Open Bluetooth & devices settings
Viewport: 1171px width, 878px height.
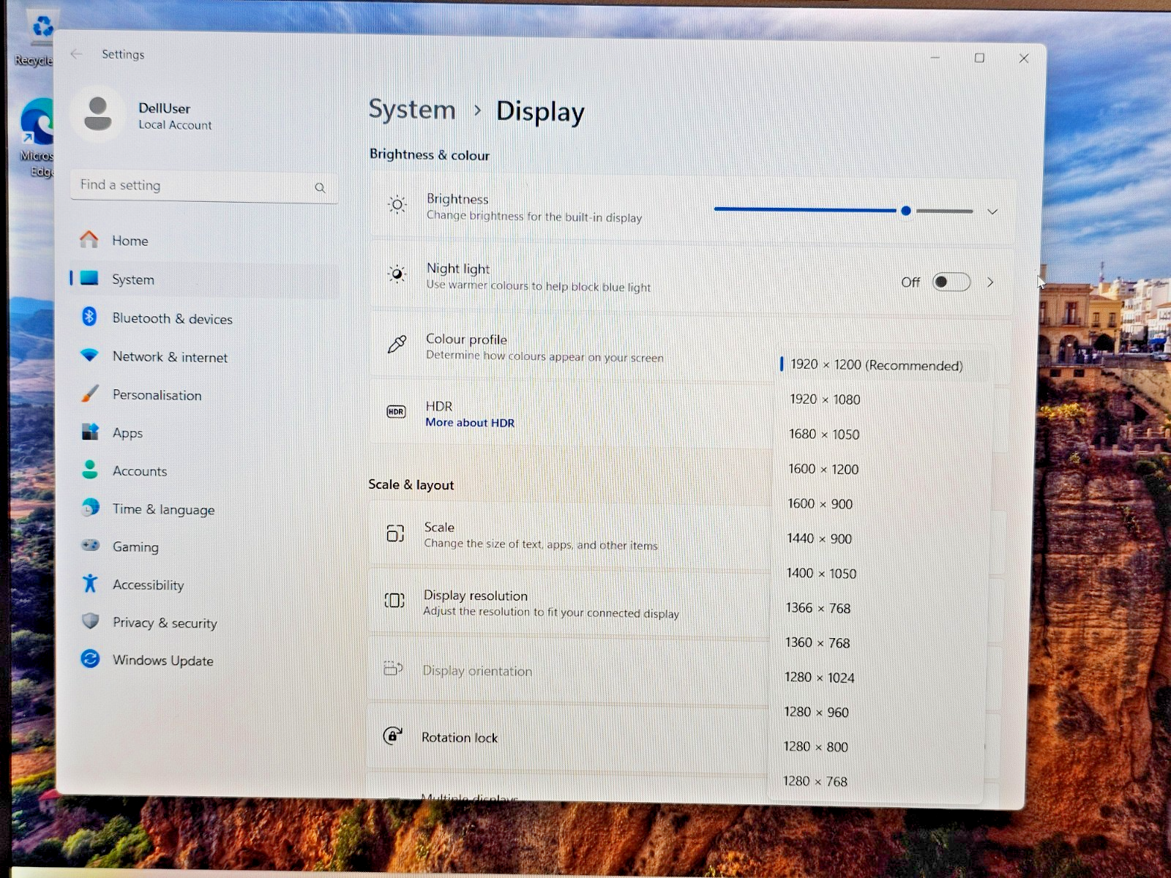(171, 318)
